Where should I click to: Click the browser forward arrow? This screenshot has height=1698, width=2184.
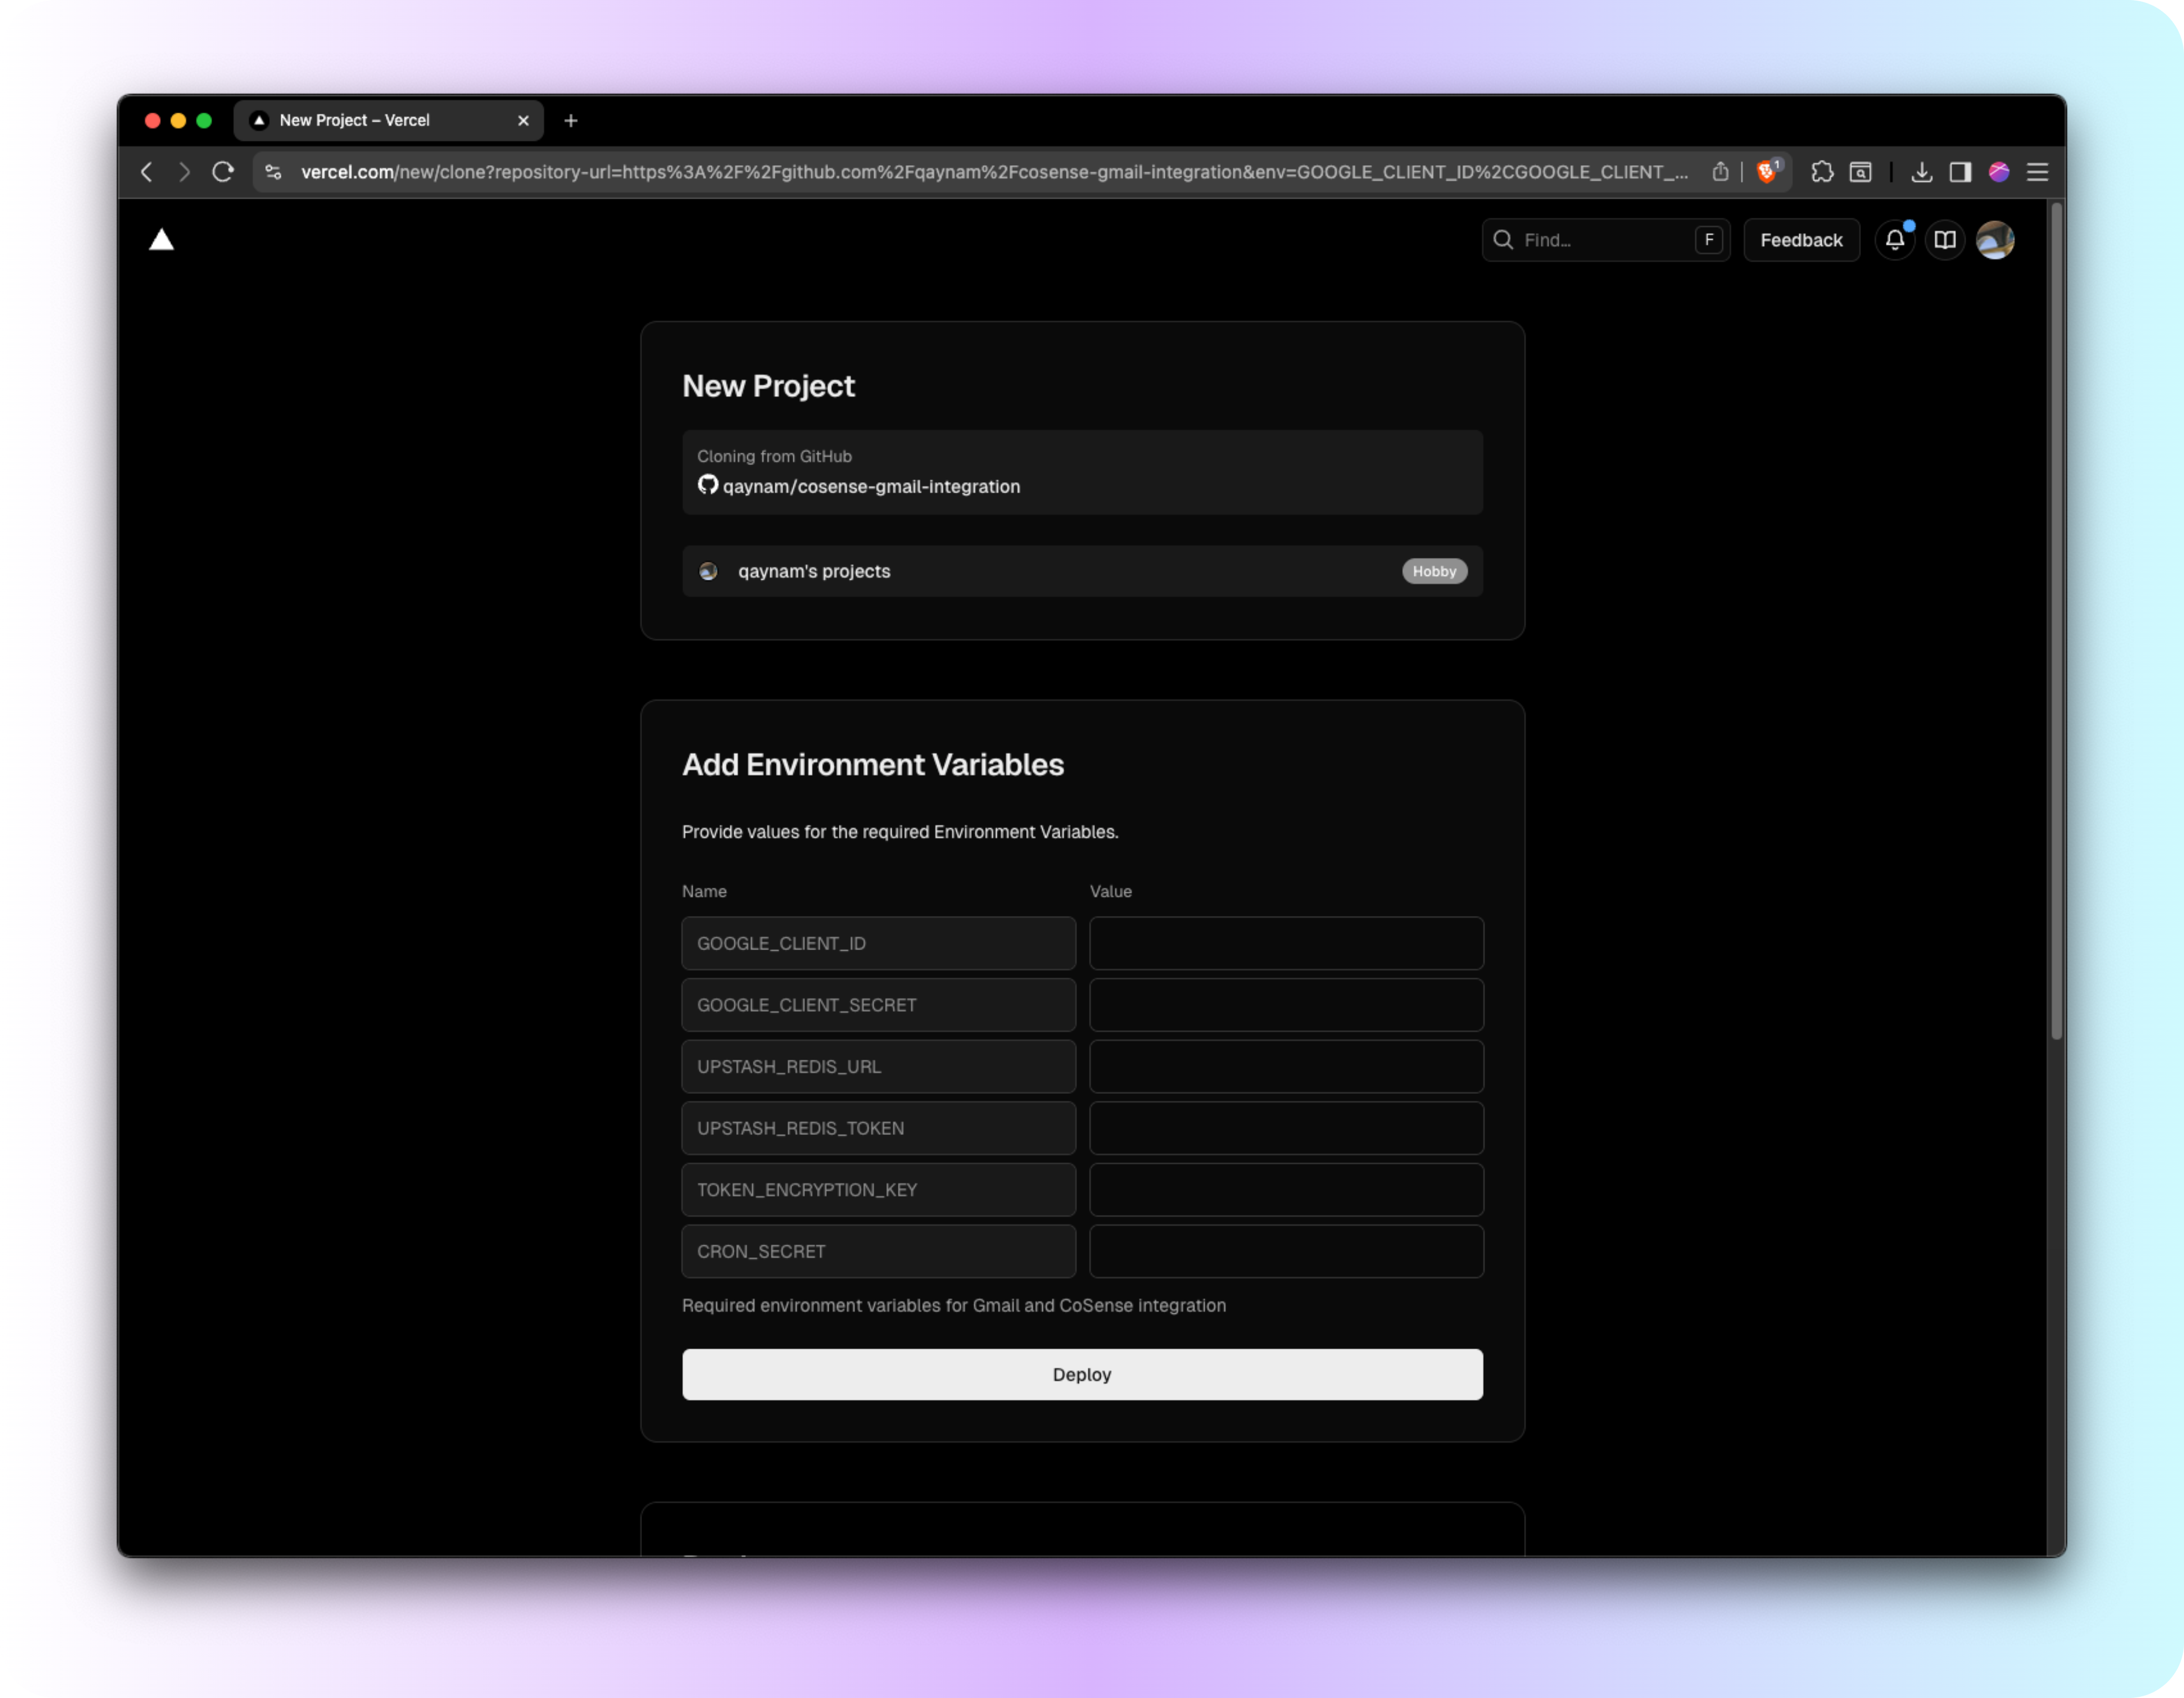(x=184, y=172)
